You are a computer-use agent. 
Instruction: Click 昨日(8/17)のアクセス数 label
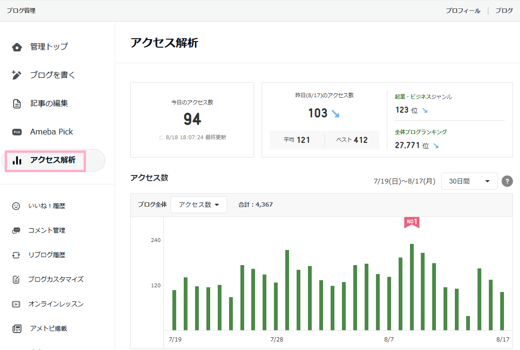pos(324,95)
